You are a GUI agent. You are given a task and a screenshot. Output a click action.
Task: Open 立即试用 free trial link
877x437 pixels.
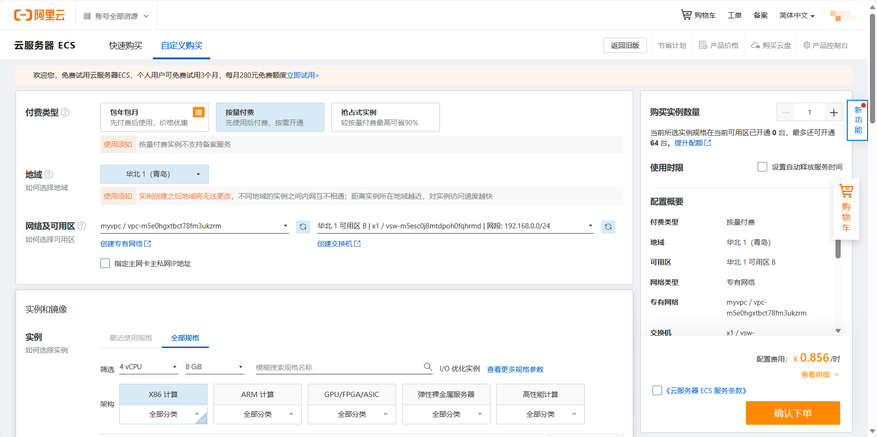pyautogui.click(x=303, y=75)
